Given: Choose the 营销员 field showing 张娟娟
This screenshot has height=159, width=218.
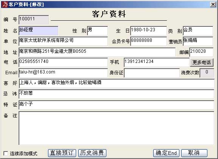Looking at the screenshot, I should pyautogui.click(x=198, y=41).
